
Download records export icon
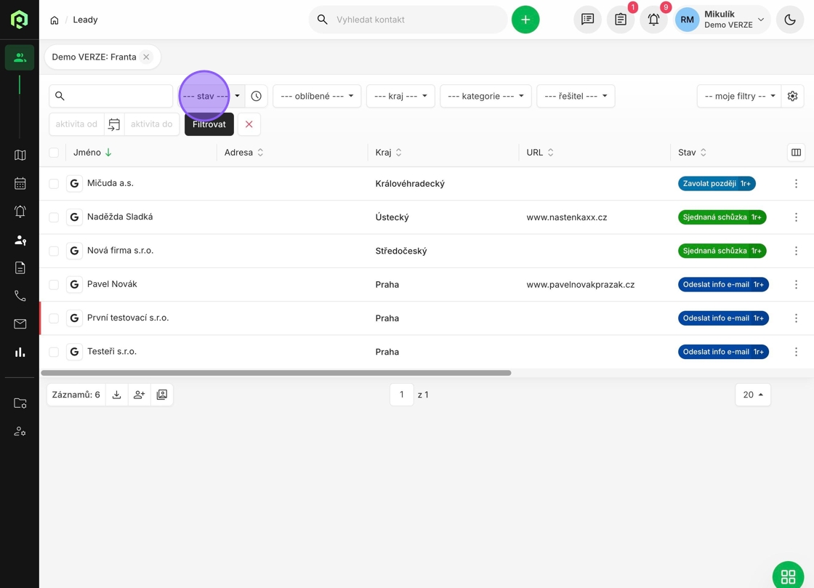(x=117, y=395)
